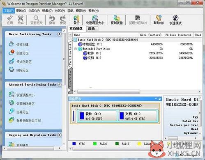Click Merge Partitions icon in Advanced tasks
Screen dimensions: 205x160
click(12, 112)
